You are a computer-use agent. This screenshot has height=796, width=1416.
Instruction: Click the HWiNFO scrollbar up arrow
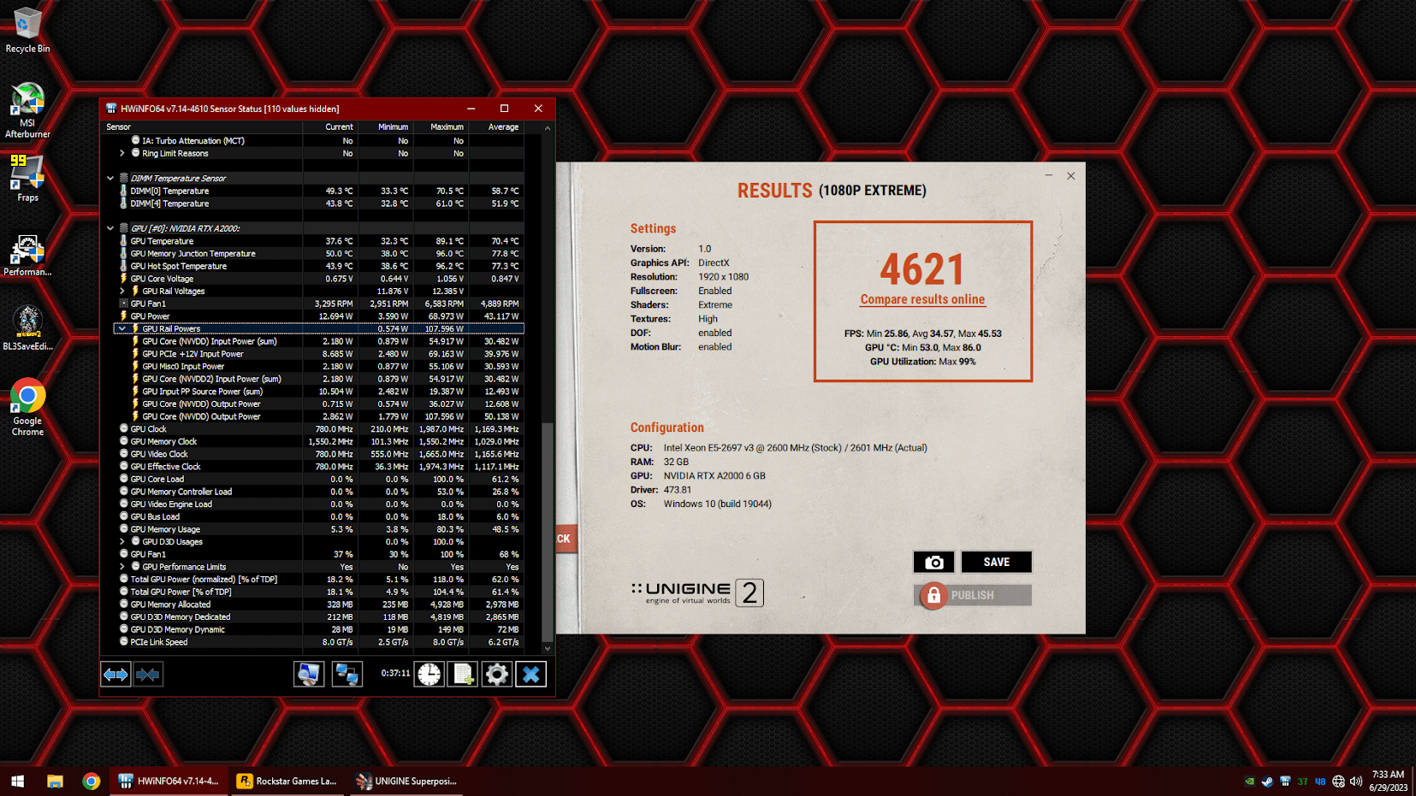tap(548, 127)
